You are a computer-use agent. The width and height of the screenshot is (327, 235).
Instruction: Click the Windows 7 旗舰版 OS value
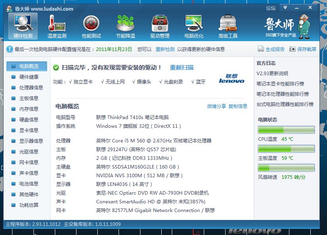point(139,126)
